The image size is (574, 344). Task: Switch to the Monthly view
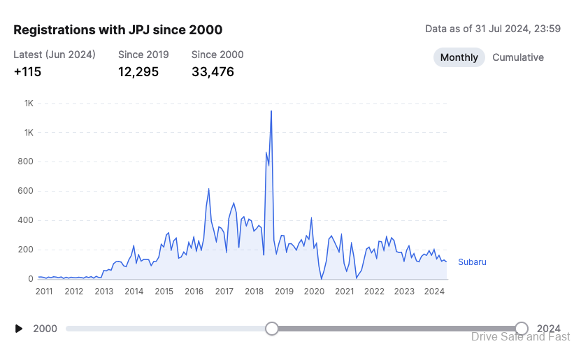coord(459,57)
